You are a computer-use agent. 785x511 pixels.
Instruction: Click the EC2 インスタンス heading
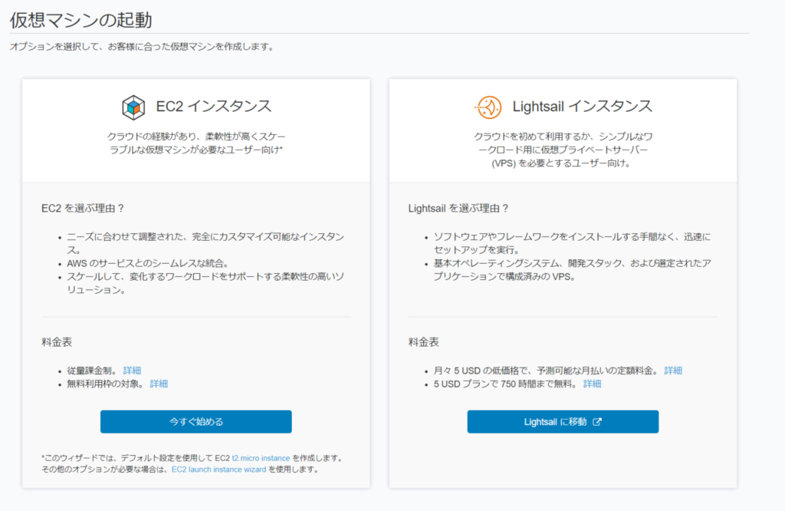tap(214, 106)
